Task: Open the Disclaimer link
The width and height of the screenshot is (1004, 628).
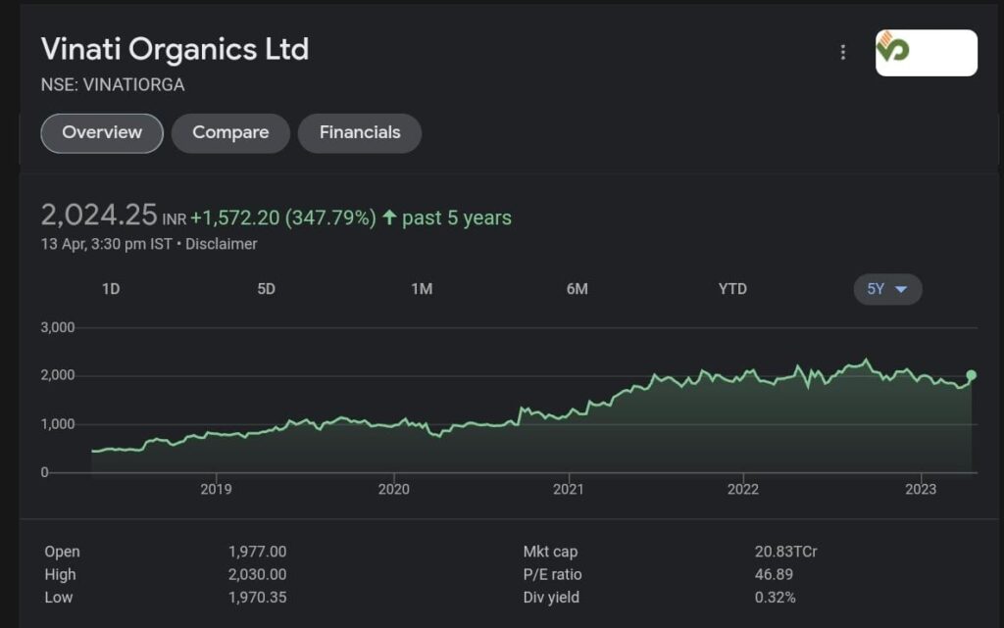Action: [x=222, y=244]
